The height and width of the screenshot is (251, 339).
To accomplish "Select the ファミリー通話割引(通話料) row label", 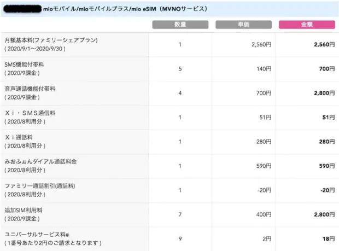I will [x=40, y=186].
